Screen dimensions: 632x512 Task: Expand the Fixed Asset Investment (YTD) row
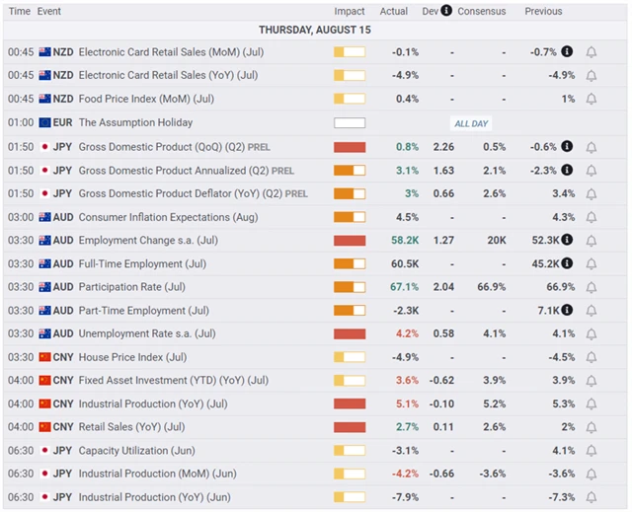point(173,381)
